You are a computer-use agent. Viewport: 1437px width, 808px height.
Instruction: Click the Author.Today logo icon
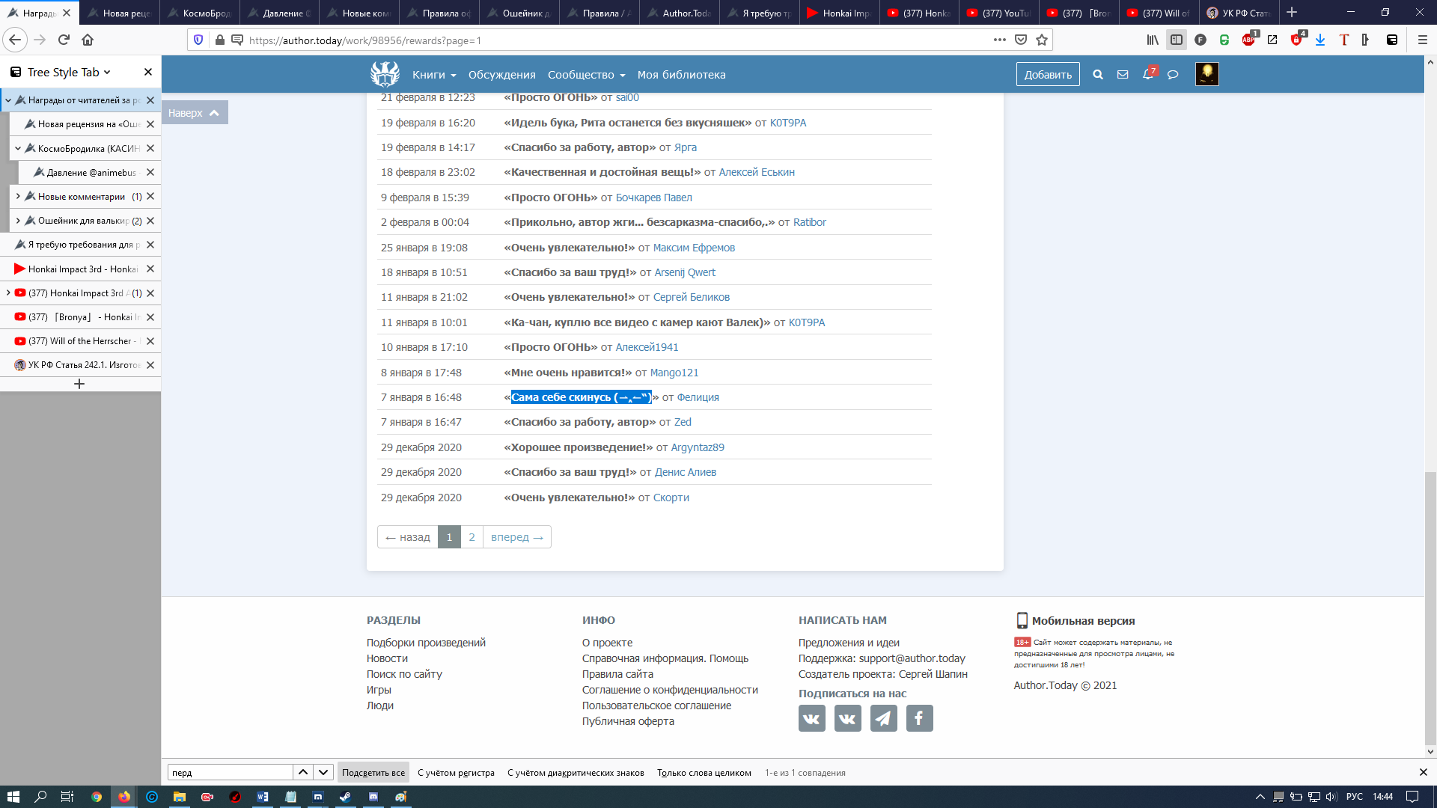(385, 74)
